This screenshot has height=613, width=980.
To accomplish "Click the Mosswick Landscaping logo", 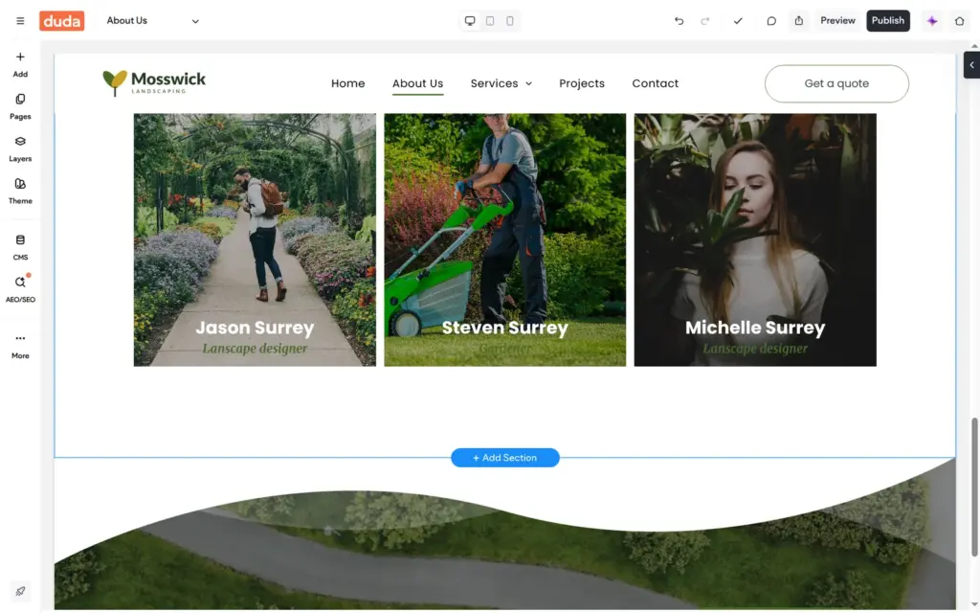I will coord(154,83).
